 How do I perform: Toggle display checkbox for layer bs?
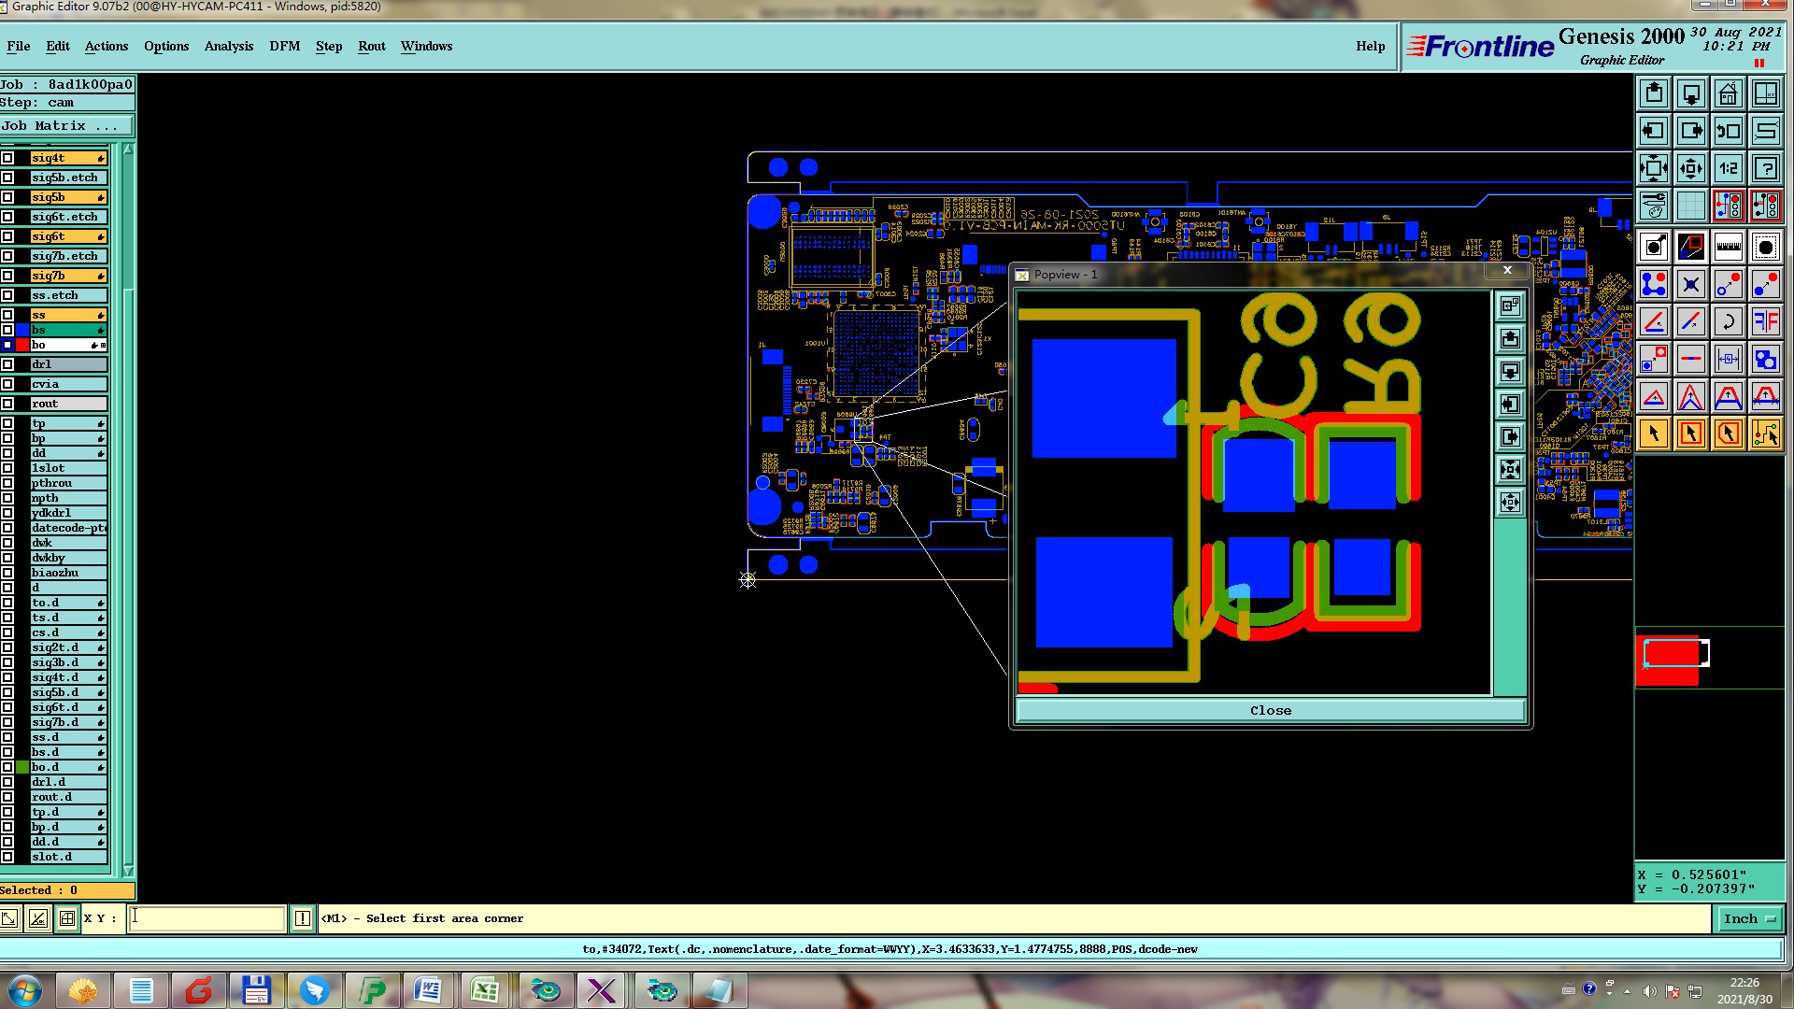pyautogui.click(x=7, y=330)
